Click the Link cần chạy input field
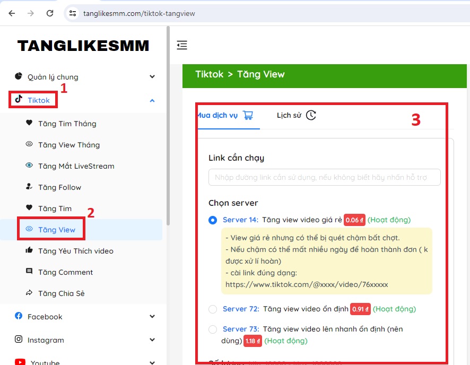The height and width of the screenshot is (365, 470). click(324, 177)
